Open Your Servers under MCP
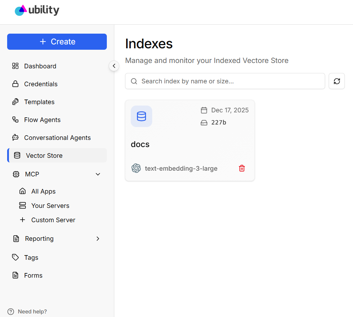Screen dimensions: 353x317 50,206
